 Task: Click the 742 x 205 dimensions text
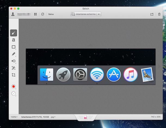156,117
